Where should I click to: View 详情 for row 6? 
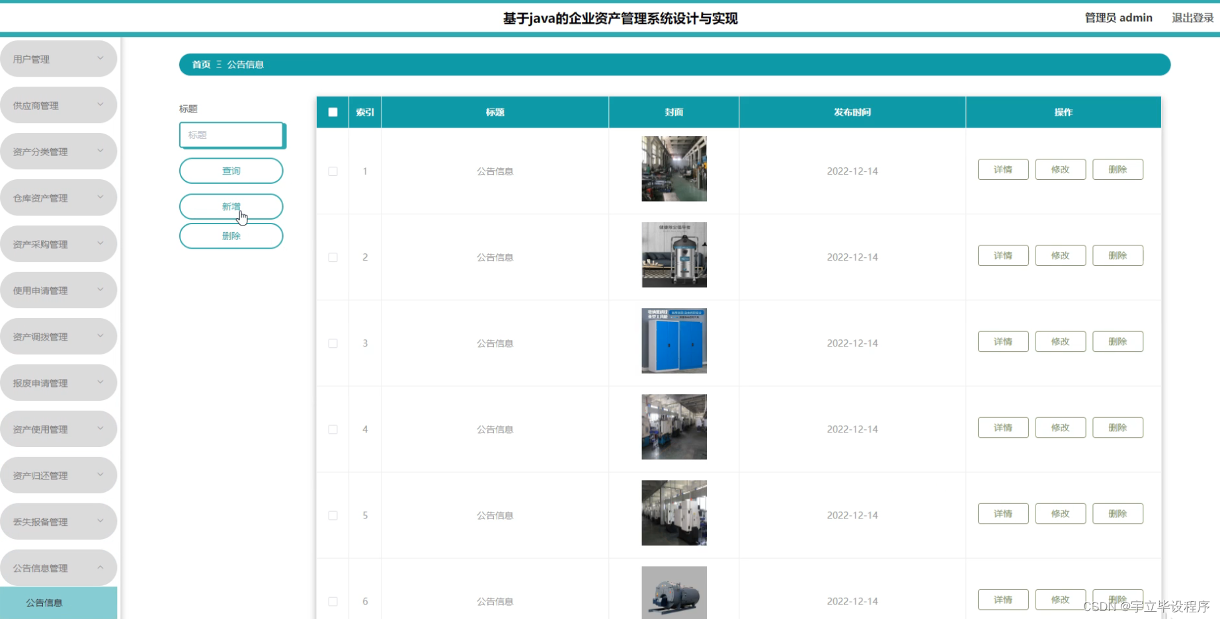[x=1003, y=599]
